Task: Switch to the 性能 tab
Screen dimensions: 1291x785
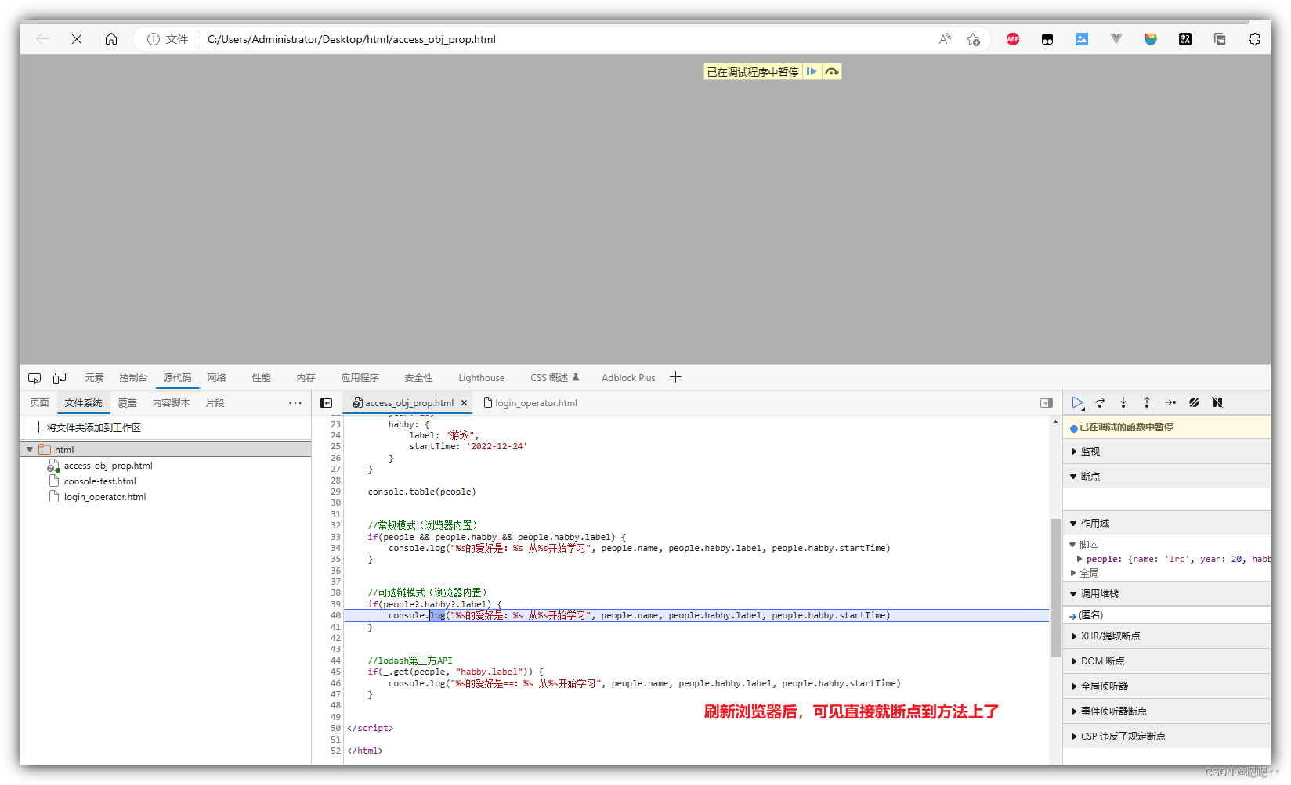Action: coord(261,378)
